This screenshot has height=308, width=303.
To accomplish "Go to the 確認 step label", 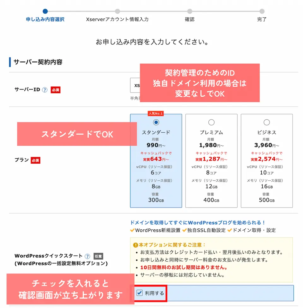I will [190, 19].
